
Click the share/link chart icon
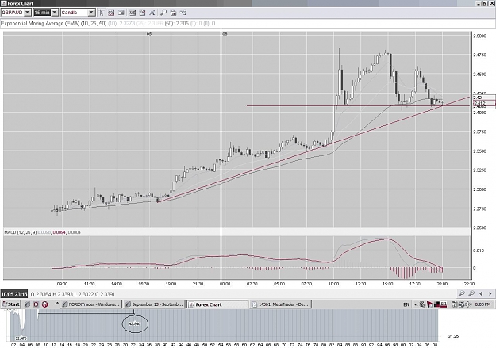click(183, 13)
